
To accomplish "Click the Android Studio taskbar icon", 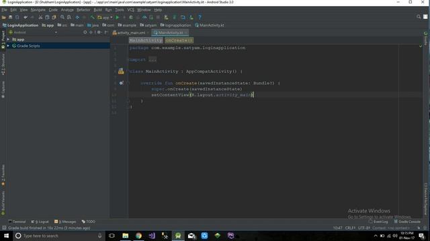I will point(178,236).
